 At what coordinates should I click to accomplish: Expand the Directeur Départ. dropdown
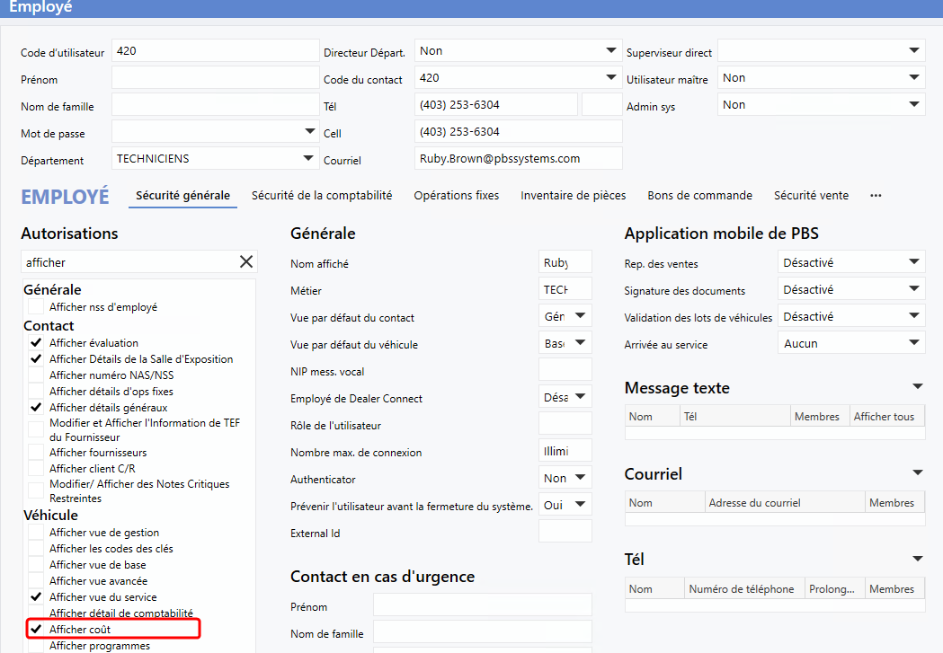coord(610,51)
